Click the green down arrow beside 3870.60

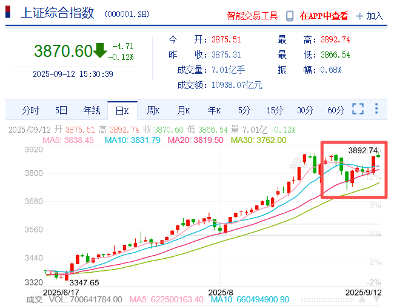pos(100,50)
